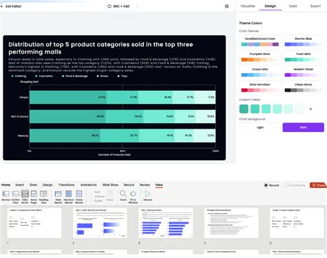Click the Record button in title area
This screenshot has height=258, width=327.
pyautogui.click(x=272, y=185)
